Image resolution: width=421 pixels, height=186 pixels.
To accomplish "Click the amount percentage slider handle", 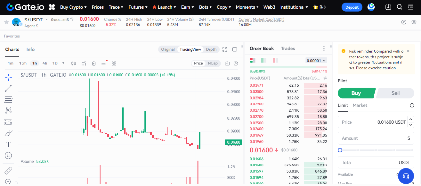I will click(x=340, y=150).
